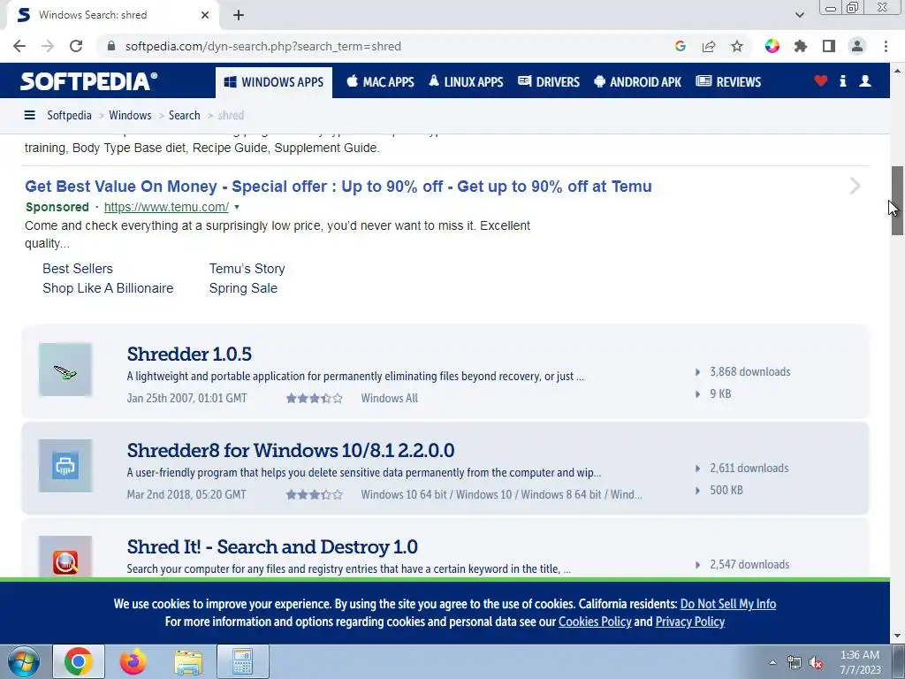Click the 3,868 downloads text
The width and height of the screenshot is (905, 679).
(x=749, y=372)
